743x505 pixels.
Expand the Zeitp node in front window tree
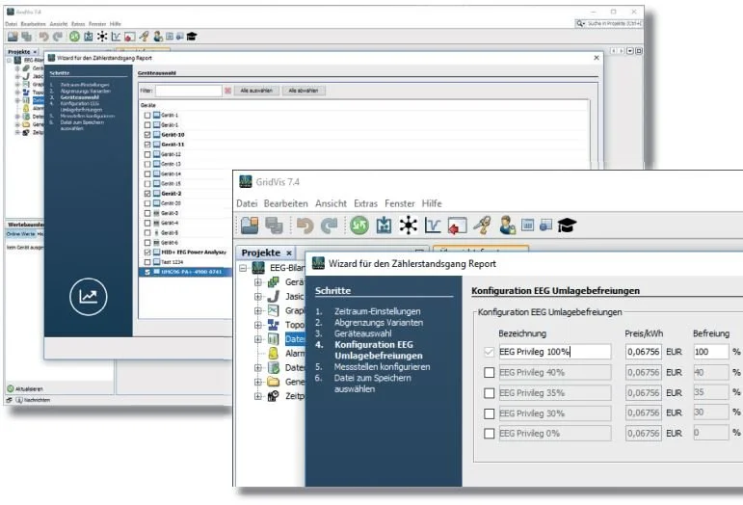click(257, 396)
